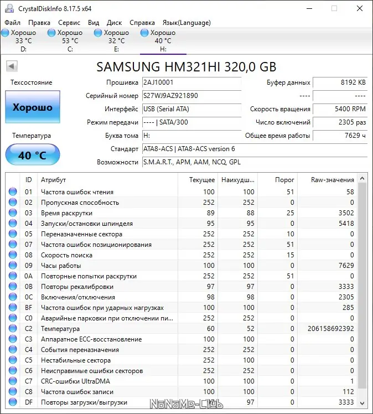Click status icon of row 04 Запуски/остановки шпинделя

(13, 224)
